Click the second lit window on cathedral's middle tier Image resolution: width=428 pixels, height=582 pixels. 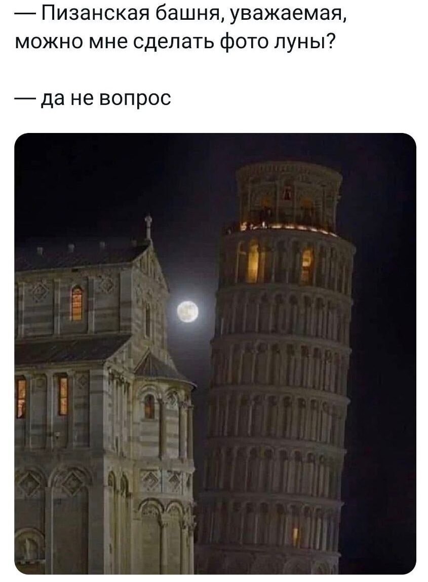(x=63, y=396)
